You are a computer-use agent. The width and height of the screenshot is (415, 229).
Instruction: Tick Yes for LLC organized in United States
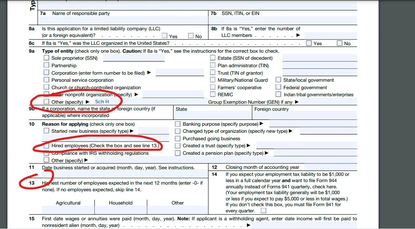pos(309,43)
